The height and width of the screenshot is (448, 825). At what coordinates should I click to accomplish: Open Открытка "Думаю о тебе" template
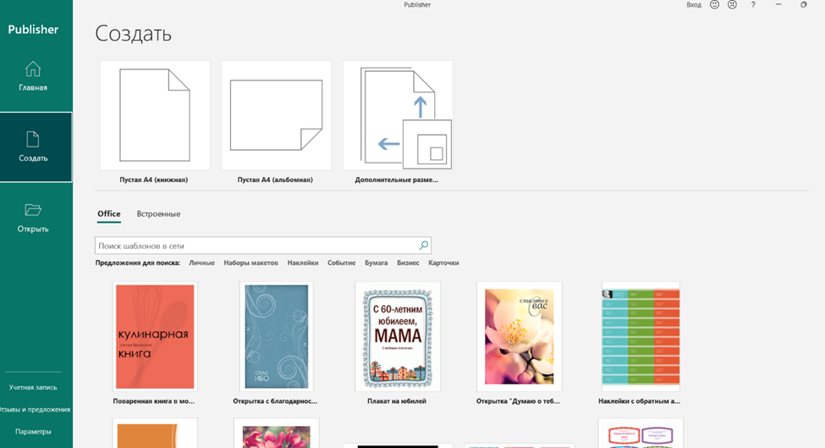[520, 337]
